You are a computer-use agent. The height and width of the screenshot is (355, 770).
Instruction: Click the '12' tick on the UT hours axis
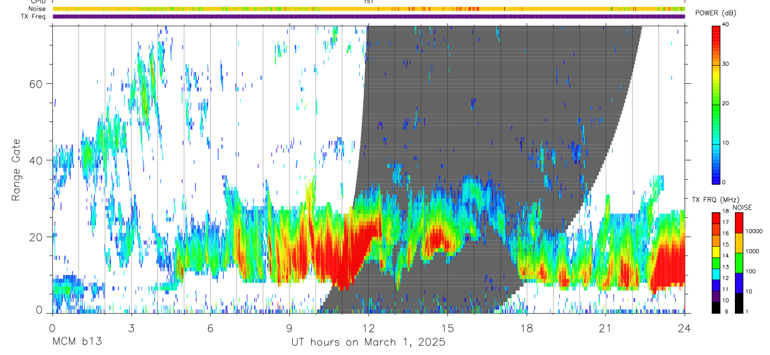(x=369, y=327)
